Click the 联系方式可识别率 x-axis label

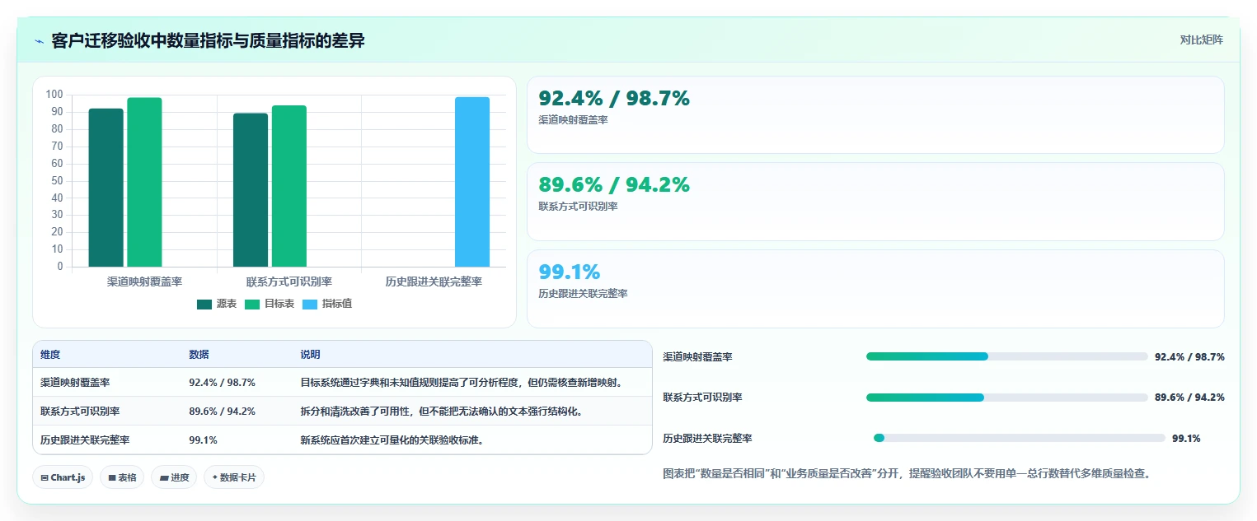289,281
